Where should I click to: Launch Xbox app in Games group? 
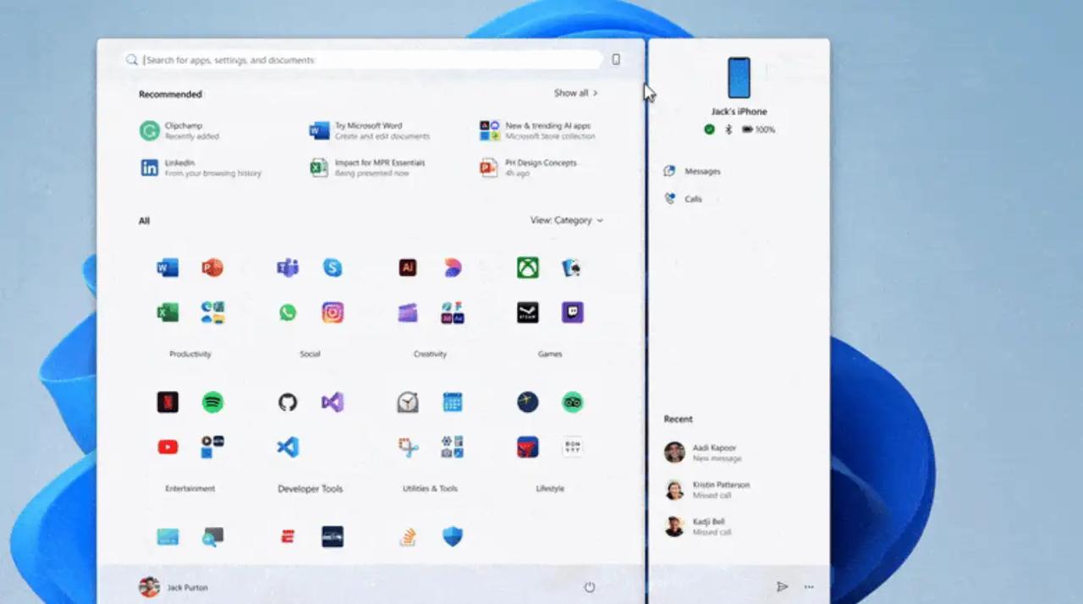(528, 268)
